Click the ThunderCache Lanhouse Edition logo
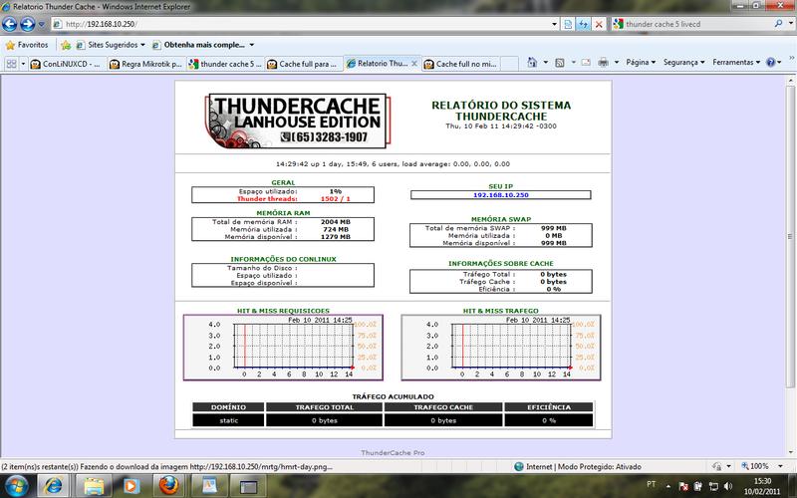Screen dimensions: 797x498 (x=298, y=121)
